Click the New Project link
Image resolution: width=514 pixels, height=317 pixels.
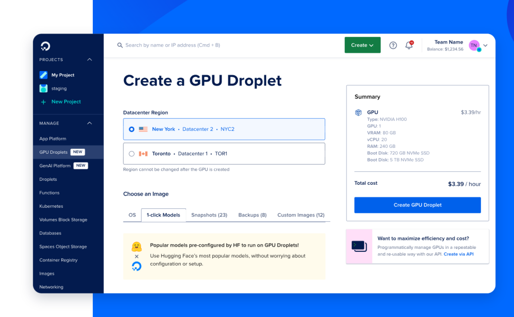(66, 102)
